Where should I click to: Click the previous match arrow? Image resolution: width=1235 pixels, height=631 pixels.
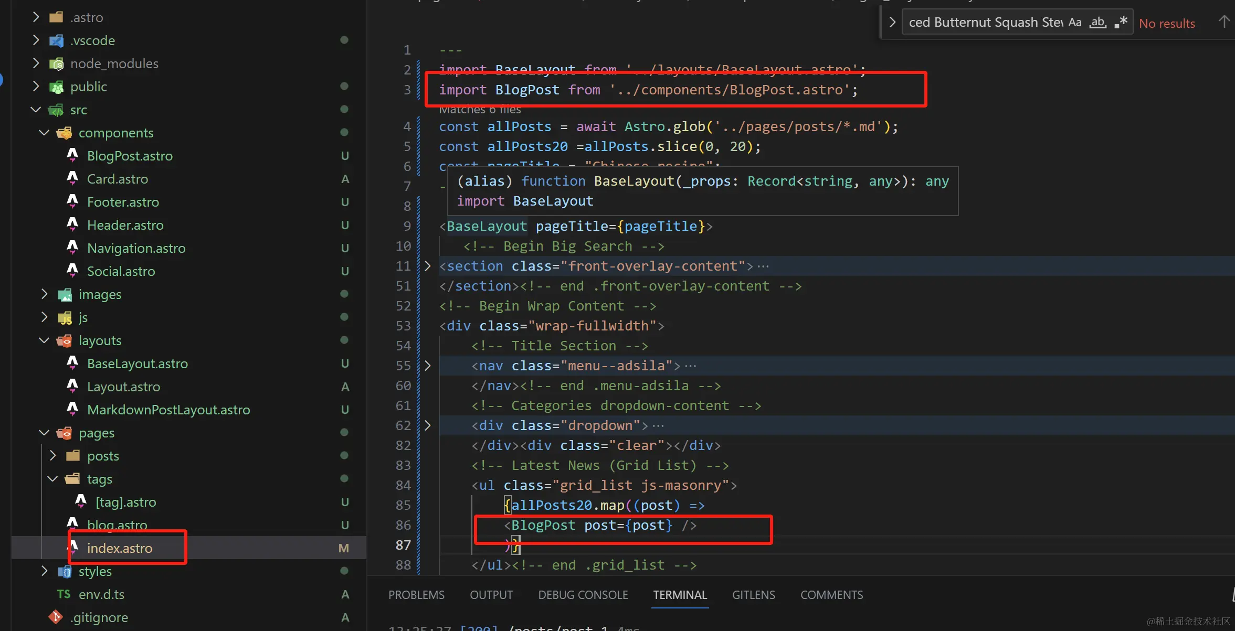[x=1223, y=22]
